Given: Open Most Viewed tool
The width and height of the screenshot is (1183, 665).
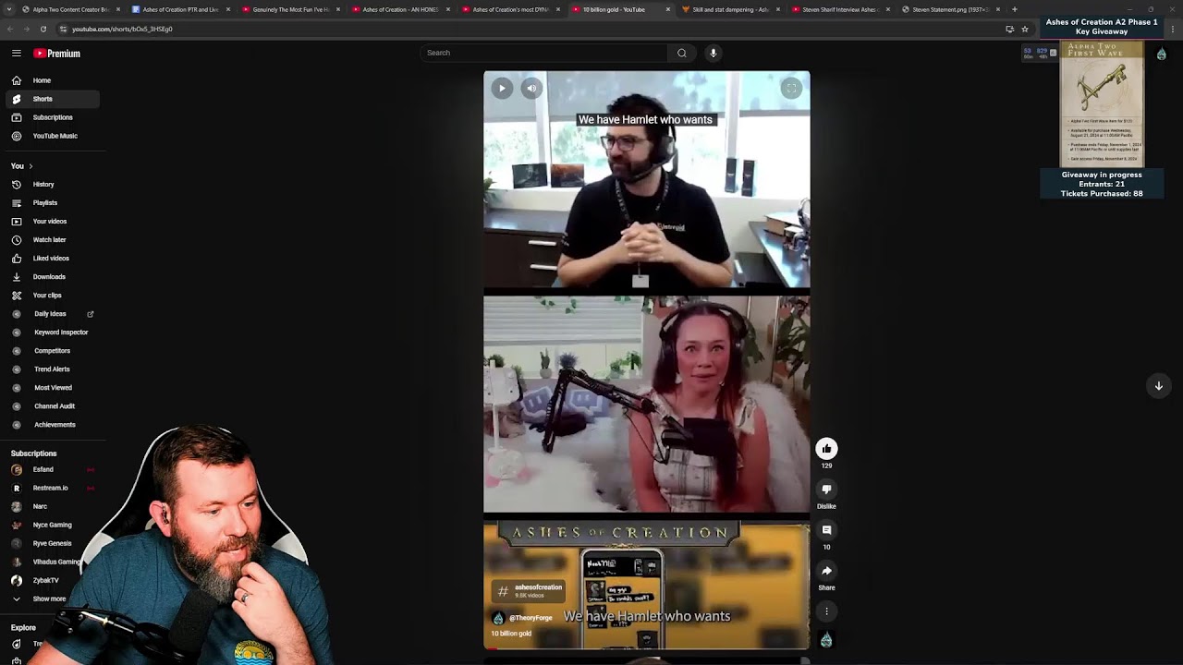Looking at the screenshot, I should [53, 387].
